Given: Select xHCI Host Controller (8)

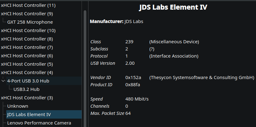Looking at the screenshot, I should pyautogui.click(x=27, y=39).
